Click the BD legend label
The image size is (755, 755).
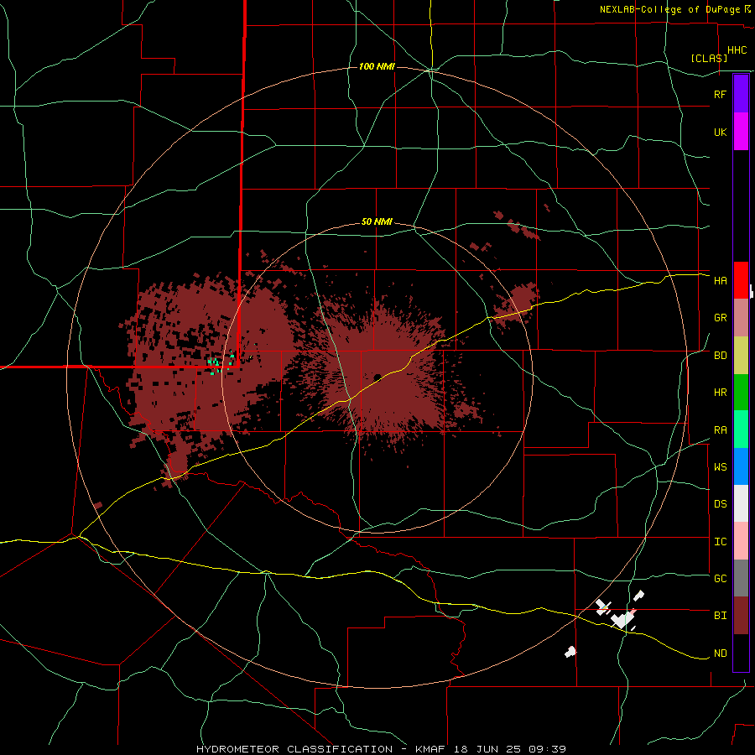(720, 356)
